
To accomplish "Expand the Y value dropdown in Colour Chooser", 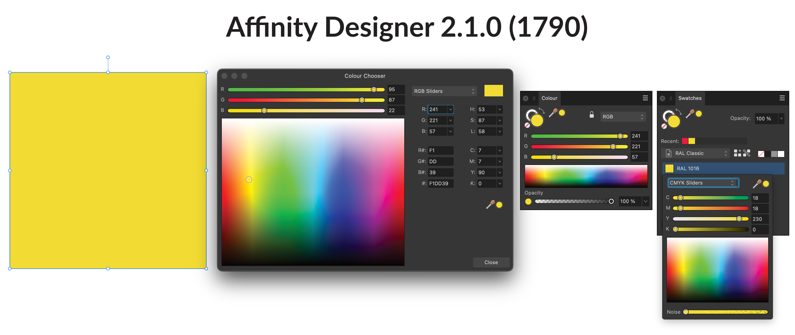I will click(x=499, y=172).
